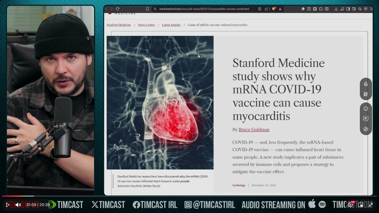Viewport: 379px width, 213px height.
Task: Share this page from address bar
Action: point(266,9)
